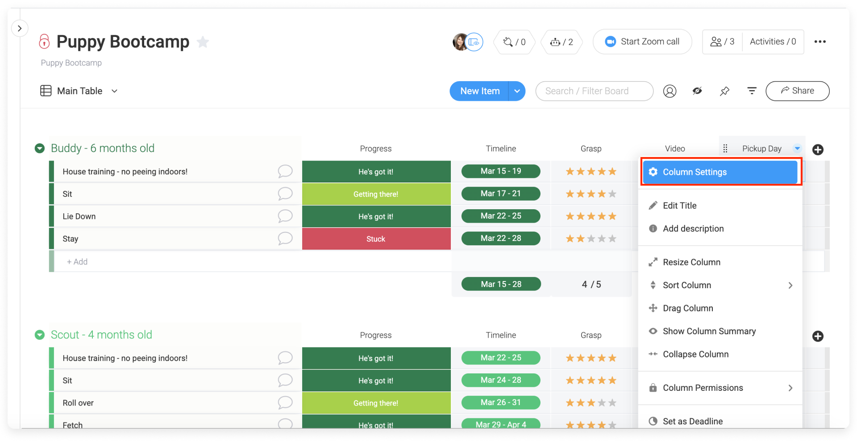Click the Share button

pyautogui.click(x=797, y=91)
